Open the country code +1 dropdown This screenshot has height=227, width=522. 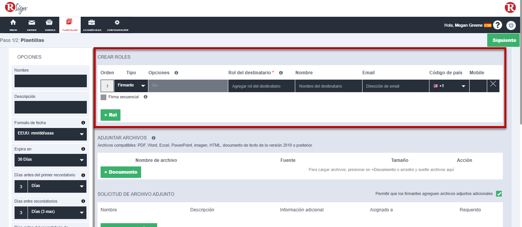[449, 86]
